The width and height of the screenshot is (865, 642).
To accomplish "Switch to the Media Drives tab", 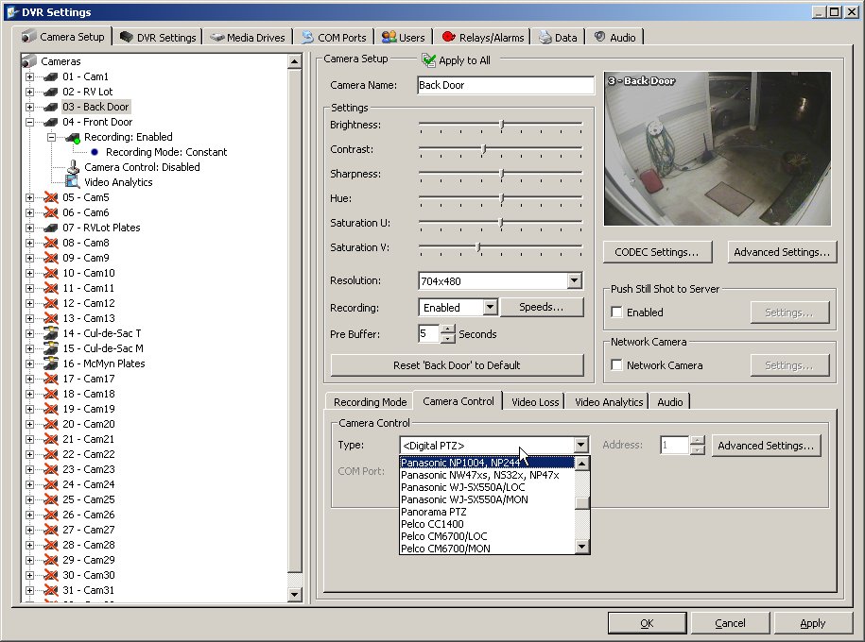I will (248, 38).
